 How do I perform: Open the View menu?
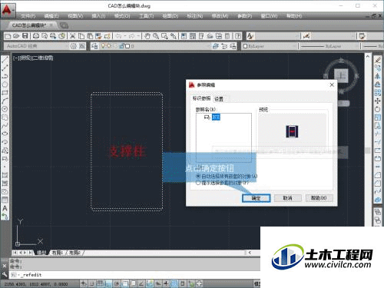coord(75,16)
